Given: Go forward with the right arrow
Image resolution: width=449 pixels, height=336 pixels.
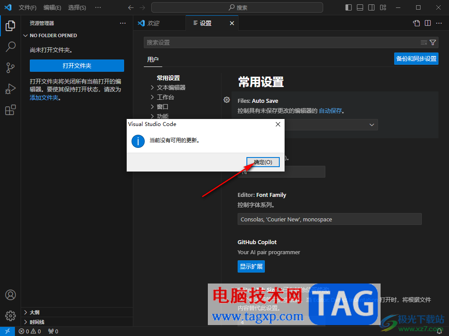Looking at the screenshot, I should click(x=143, y=8).
